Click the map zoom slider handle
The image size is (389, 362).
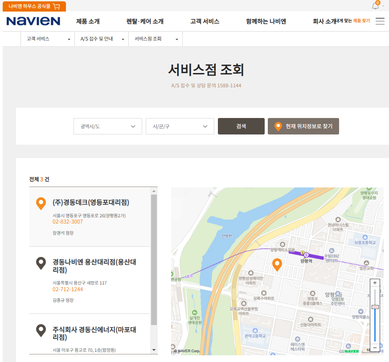(375, 307)
